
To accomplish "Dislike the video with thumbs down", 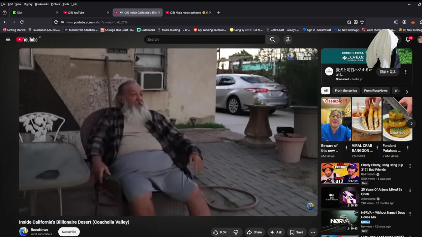I will (x=236, y=232).
